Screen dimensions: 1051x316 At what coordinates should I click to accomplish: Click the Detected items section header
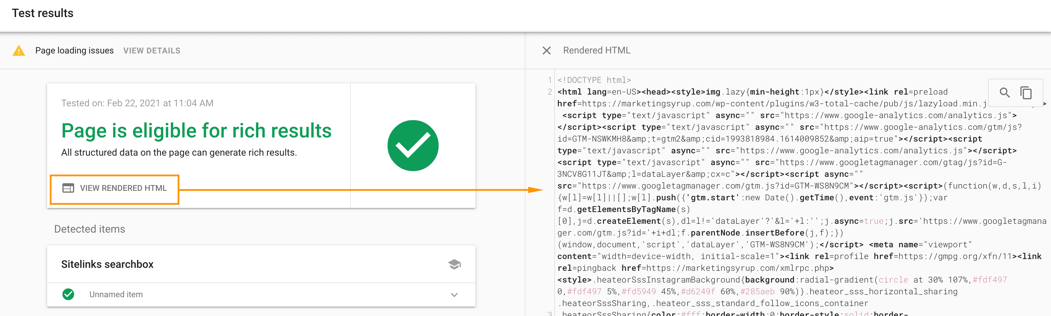point(89,229)
